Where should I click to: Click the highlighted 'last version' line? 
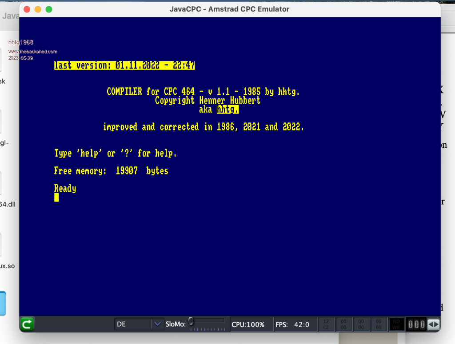click(x=124, y=65)
